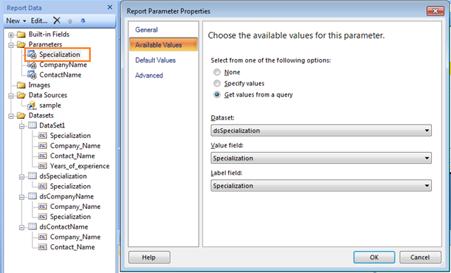Click the OK button
The image size is (451, 273).
[x=374, y=258]
